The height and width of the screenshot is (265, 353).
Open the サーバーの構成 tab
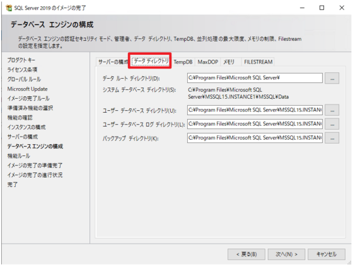pos(113,62)
